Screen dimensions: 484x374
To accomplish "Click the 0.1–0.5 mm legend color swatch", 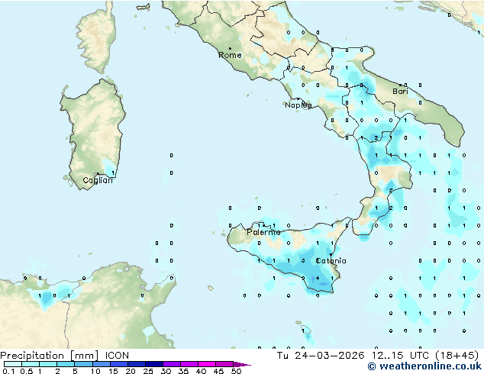I will 13,364.
